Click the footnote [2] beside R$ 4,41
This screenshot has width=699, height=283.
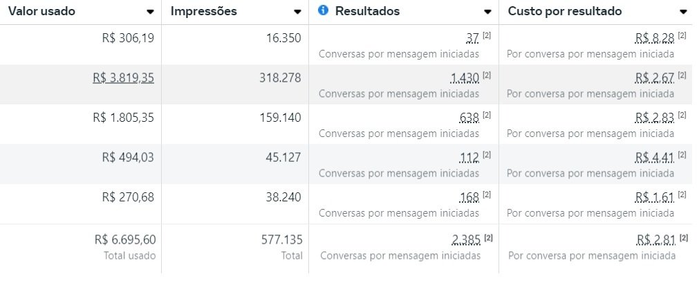[682, 155]
